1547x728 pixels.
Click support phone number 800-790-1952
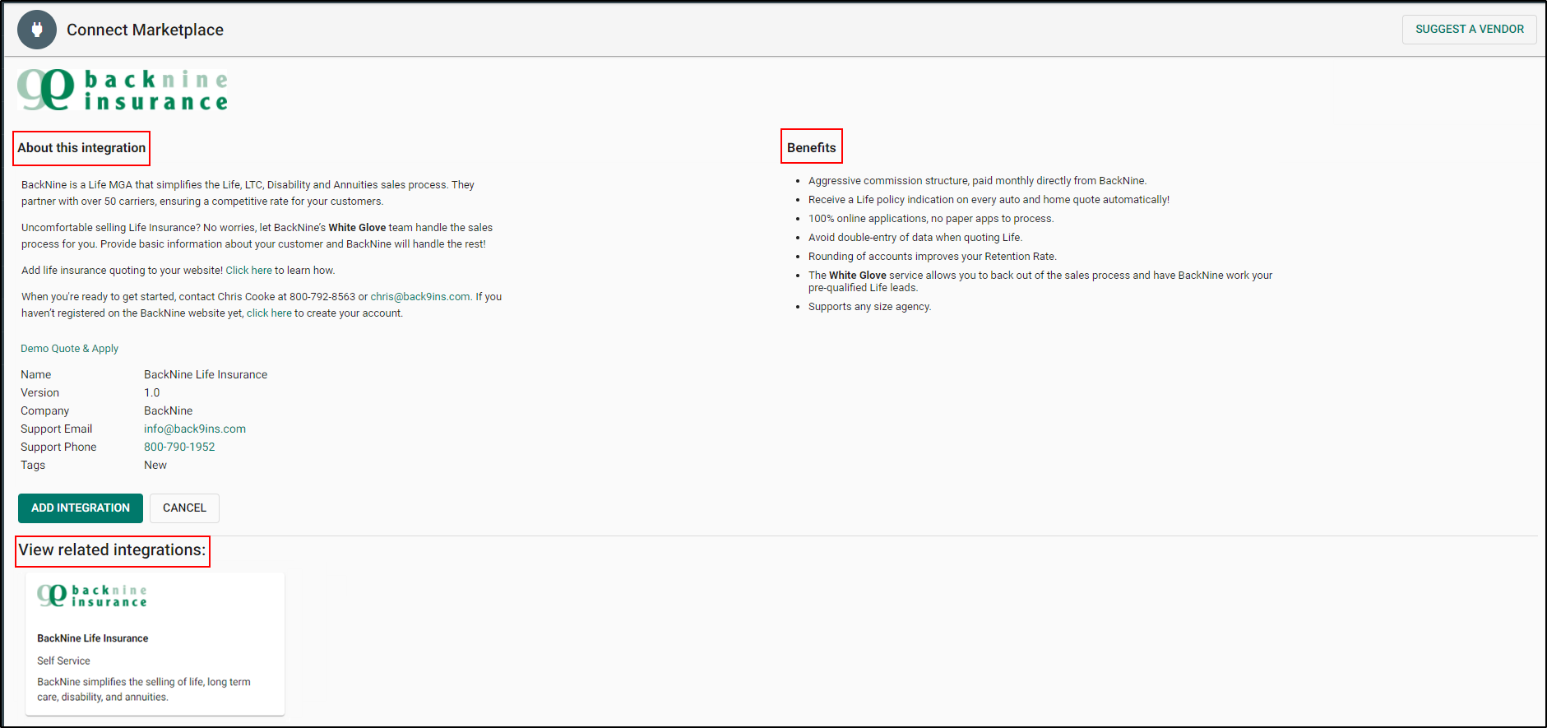point(179,447)
